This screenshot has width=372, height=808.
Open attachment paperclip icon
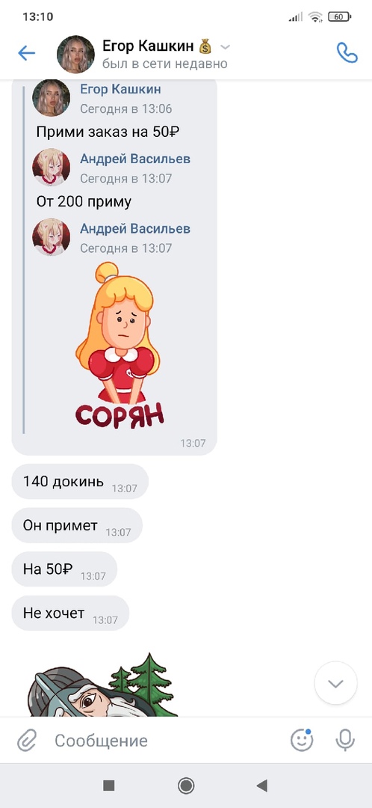[x=25, y=741]
